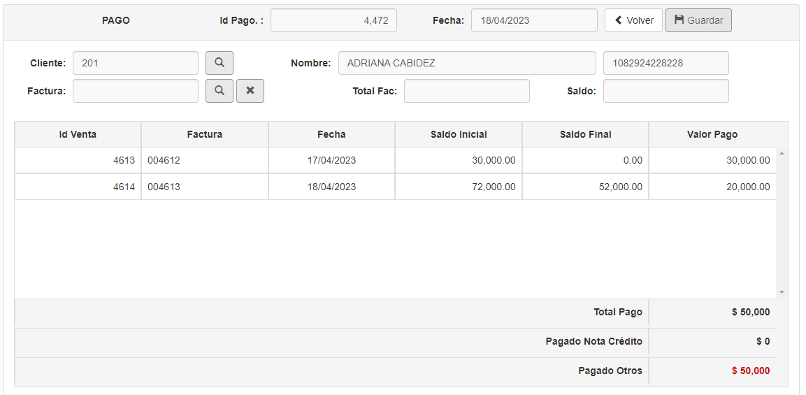The height and width of the screenshot is (395, 806).
Task: Click the Guardar save button
Action: (698, 20)
